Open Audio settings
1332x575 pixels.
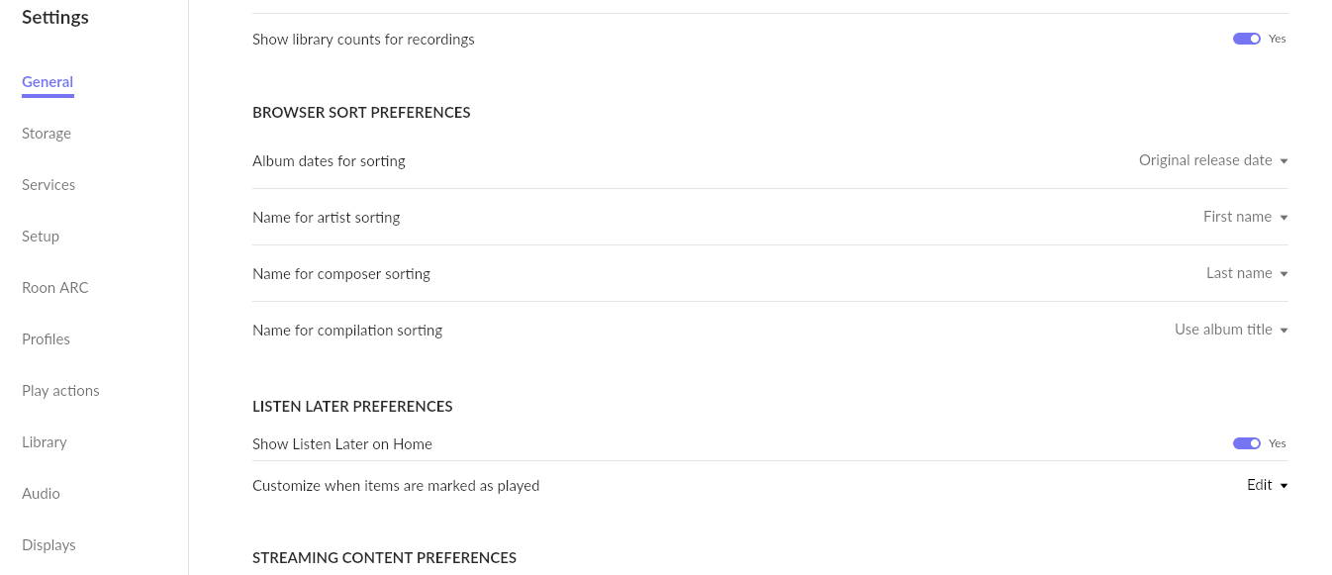[41, 494]
